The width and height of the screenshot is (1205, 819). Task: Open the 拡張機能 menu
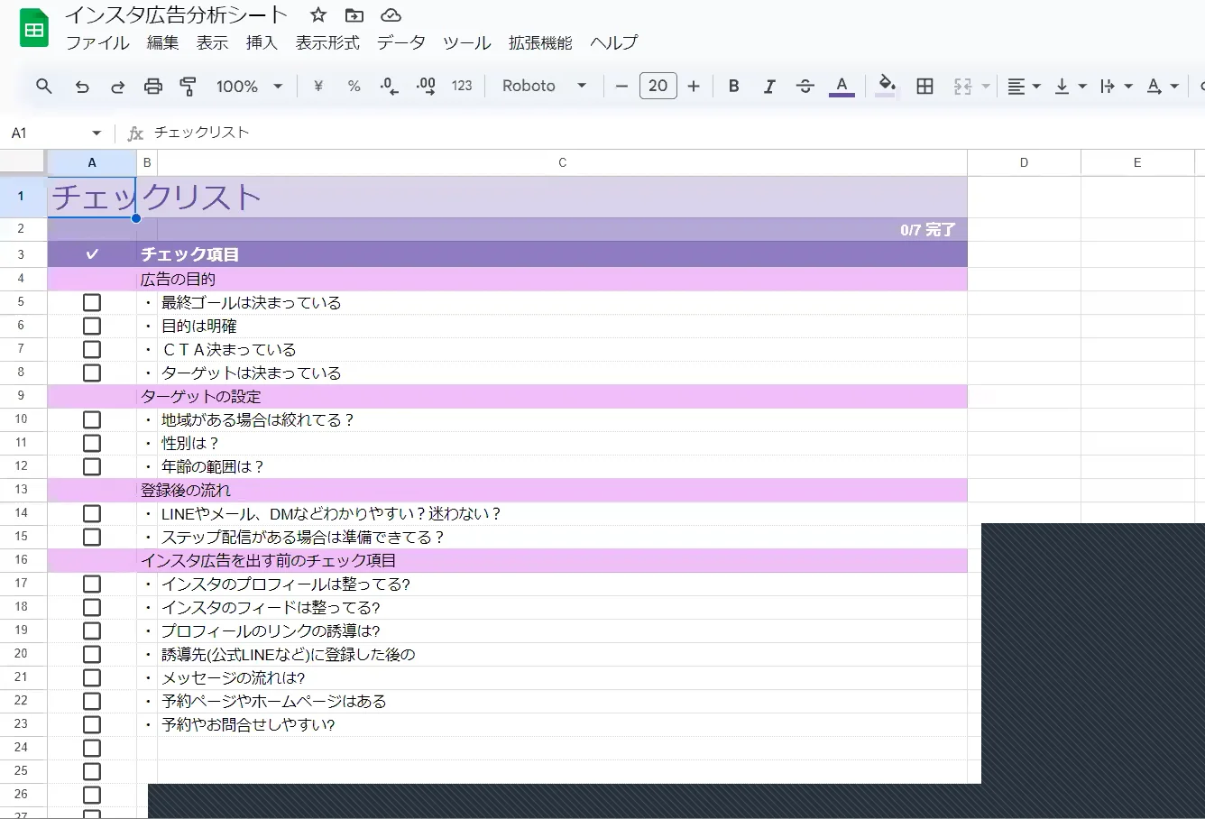539,42
